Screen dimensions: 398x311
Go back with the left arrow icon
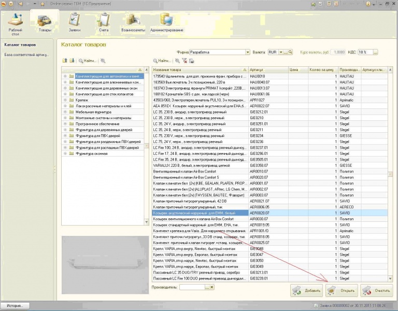tap(20, 4)
